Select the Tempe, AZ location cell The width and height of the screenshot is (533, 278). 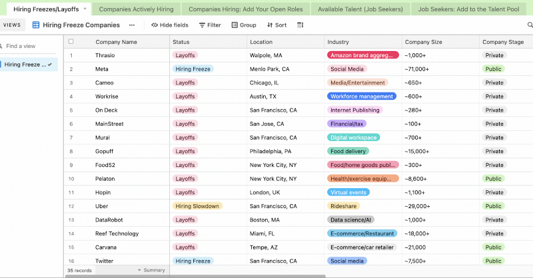[286, 247]
